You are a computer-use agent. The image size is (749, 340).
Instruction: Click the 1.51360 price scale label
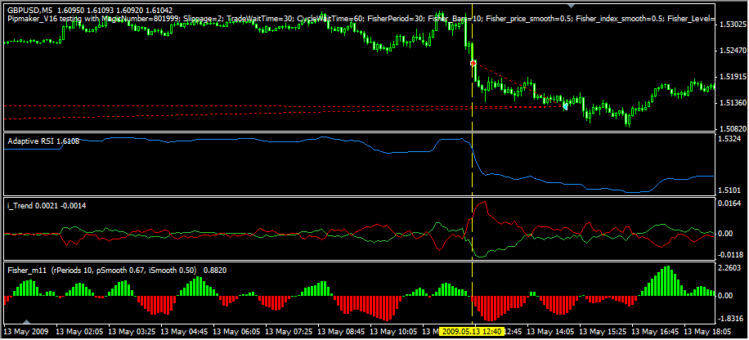[731, 103]
